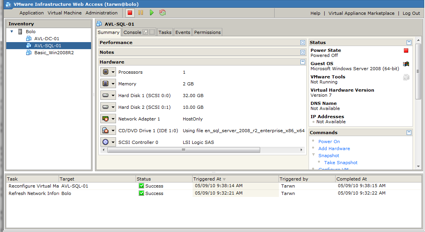Switch to the Tasks tab
The width and height of the screenshot is (425, 232).
tap(165, 32)
